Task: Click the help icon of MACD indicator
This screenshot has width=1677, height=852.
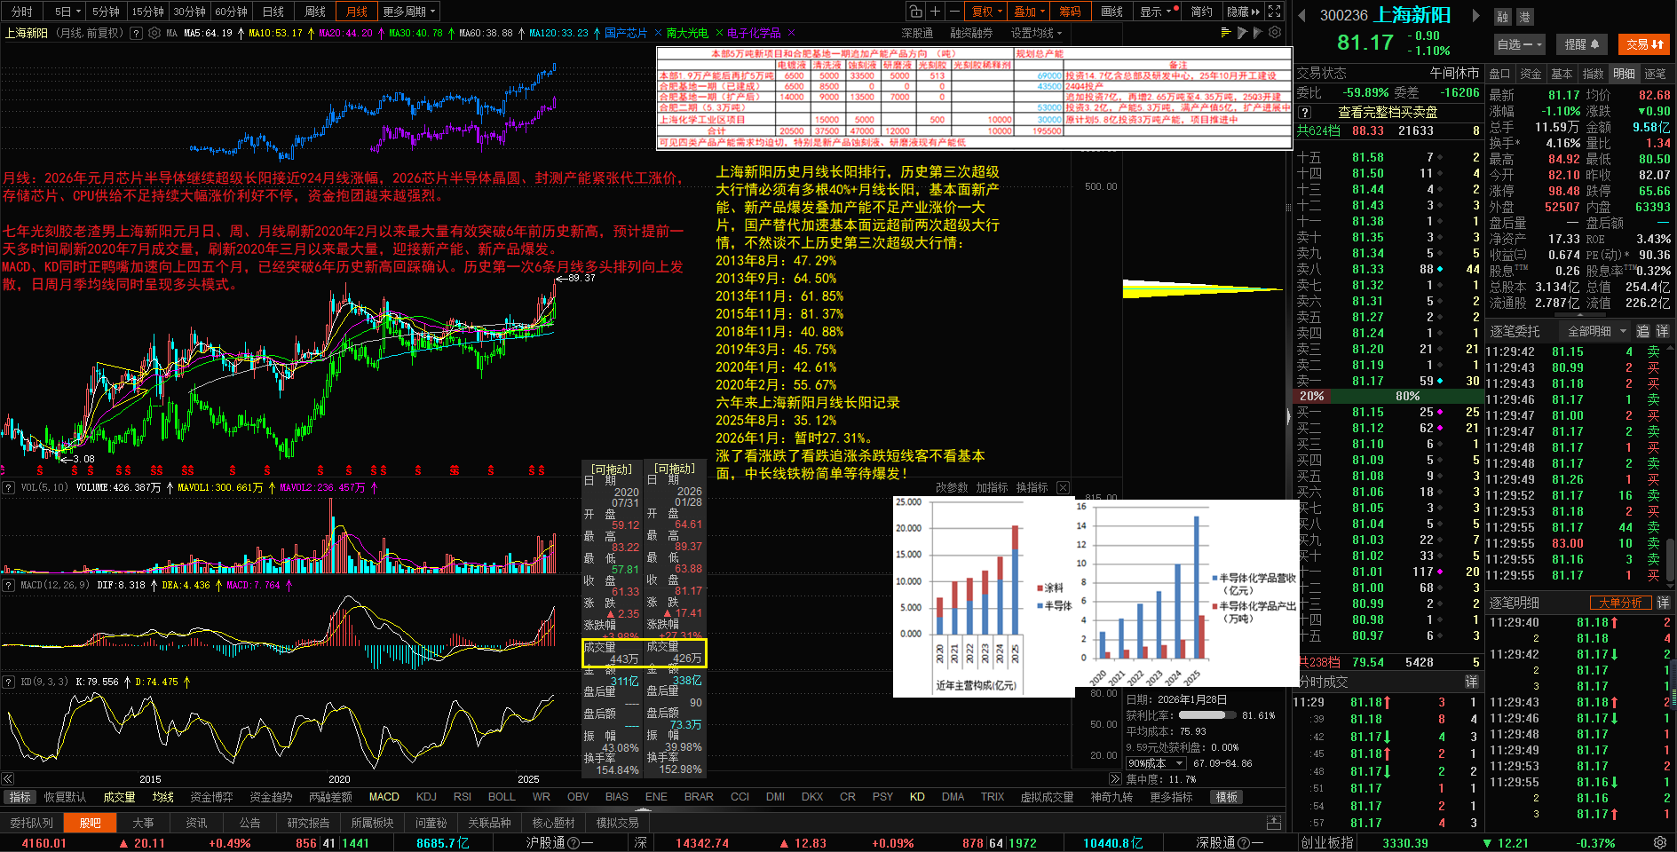Action: pyautogui.click(x=9, y=585)
